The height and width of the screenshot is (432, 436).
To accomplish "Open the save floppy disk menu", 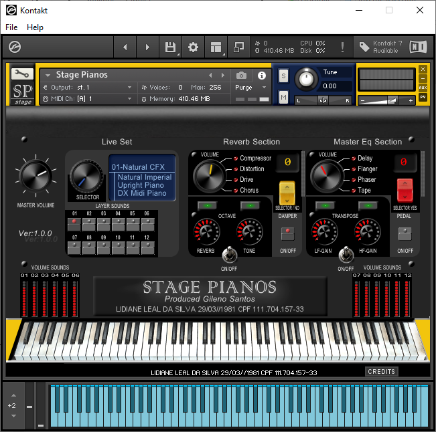I will click(x=170, y=47).
